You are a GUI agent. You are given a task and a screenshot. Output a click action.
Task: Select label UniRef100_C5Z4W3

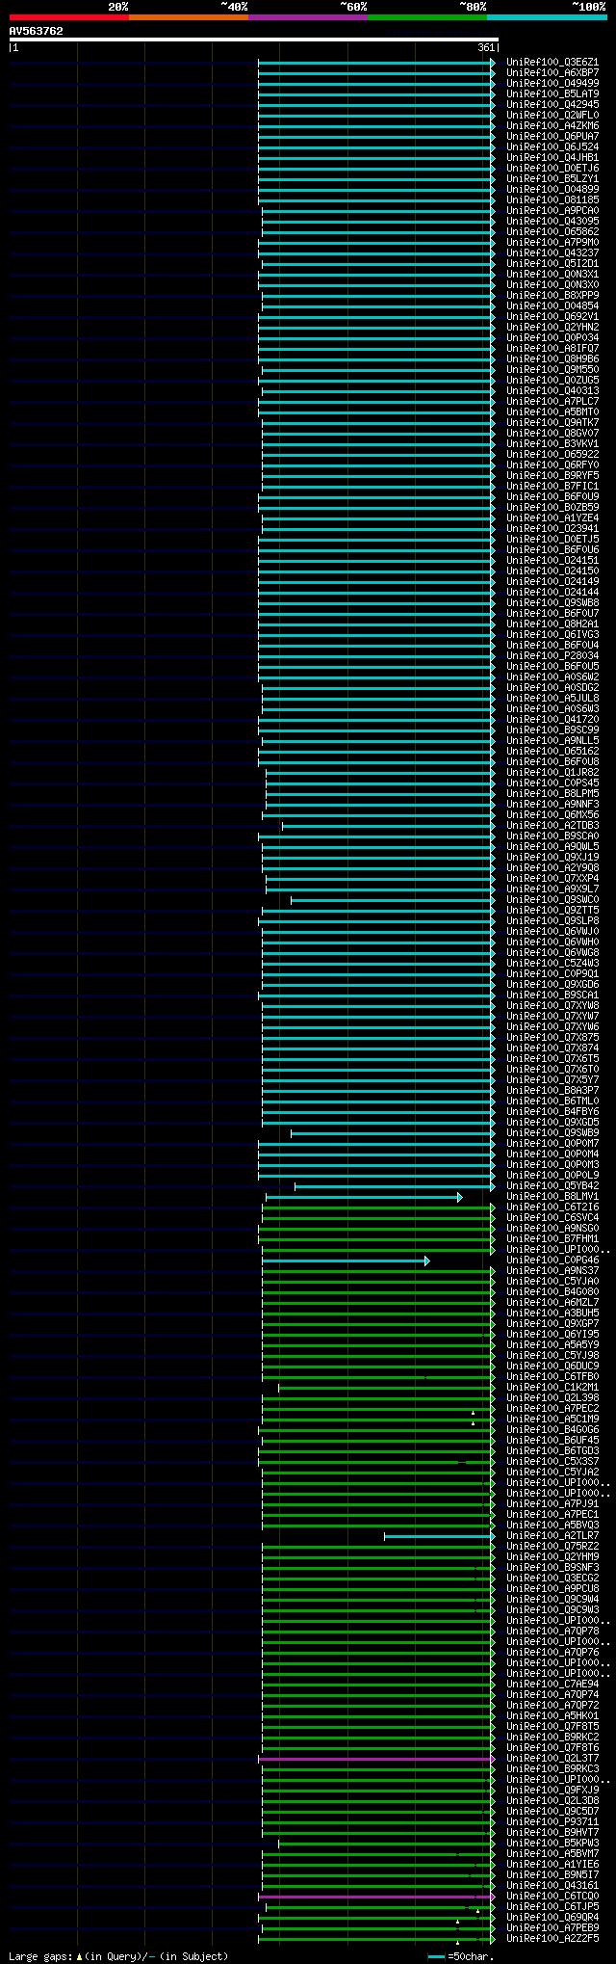(552, 963)
